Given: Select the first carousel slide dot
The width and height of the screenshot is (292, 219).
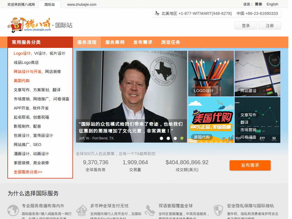Looking at the screenshot, I should (x=161, y=138).
